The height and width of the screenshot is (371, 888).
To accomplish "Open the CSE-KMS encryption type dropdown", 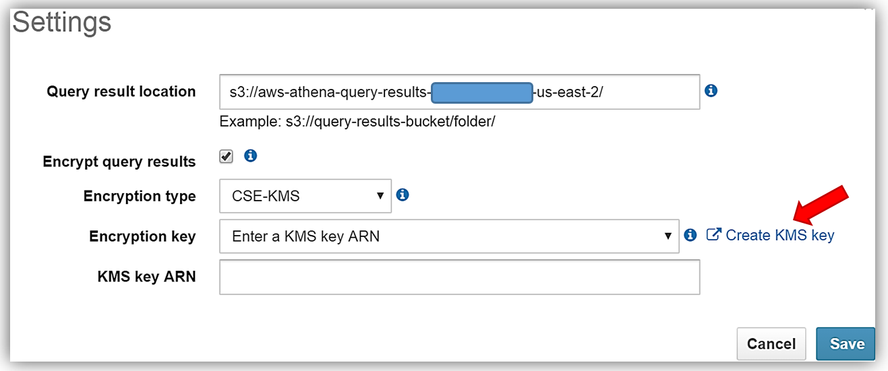I will [305, 196].
